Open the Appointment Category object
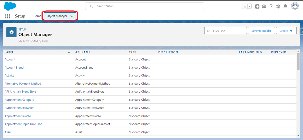This screenshot has width=303, height=140. click(19, 100)
